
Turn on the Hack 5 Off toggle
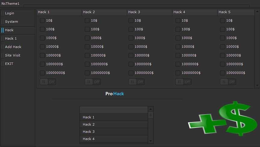click(x=228, y=82)
